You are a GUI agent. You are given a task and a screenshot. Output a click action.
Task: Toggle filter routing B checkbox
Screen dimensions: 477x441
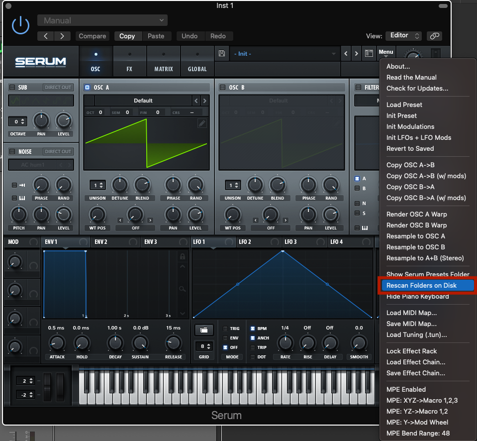click(x=357, y=188)
